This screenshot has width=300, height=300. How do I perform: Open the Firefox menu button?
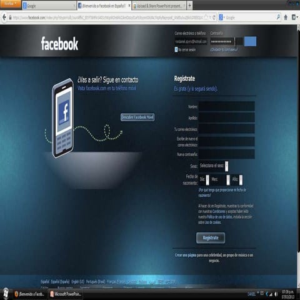[10, 4]
